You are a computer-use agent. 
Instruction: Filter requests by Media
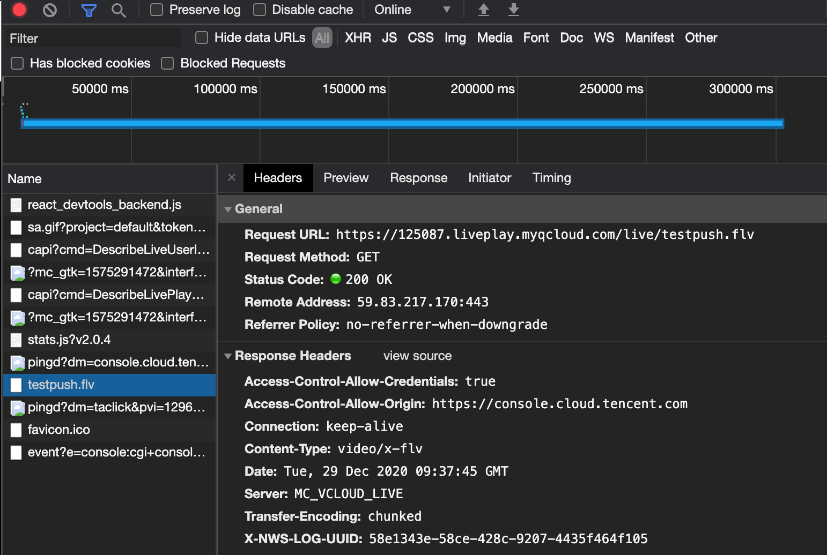click(x=494, y=37)
